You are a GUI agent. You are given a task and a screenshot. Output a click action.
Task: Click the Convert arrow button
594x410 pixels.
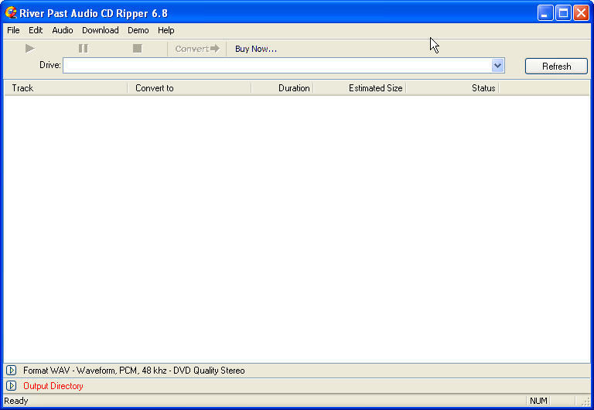tap(197, 49)
